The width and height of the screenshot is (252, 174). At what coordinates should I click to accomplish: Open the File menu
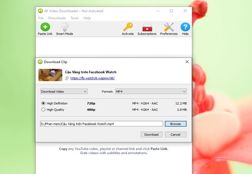coord(41,18)
